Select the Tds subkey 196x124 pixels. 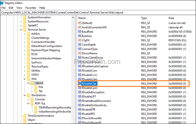click(x=41, y=91)
